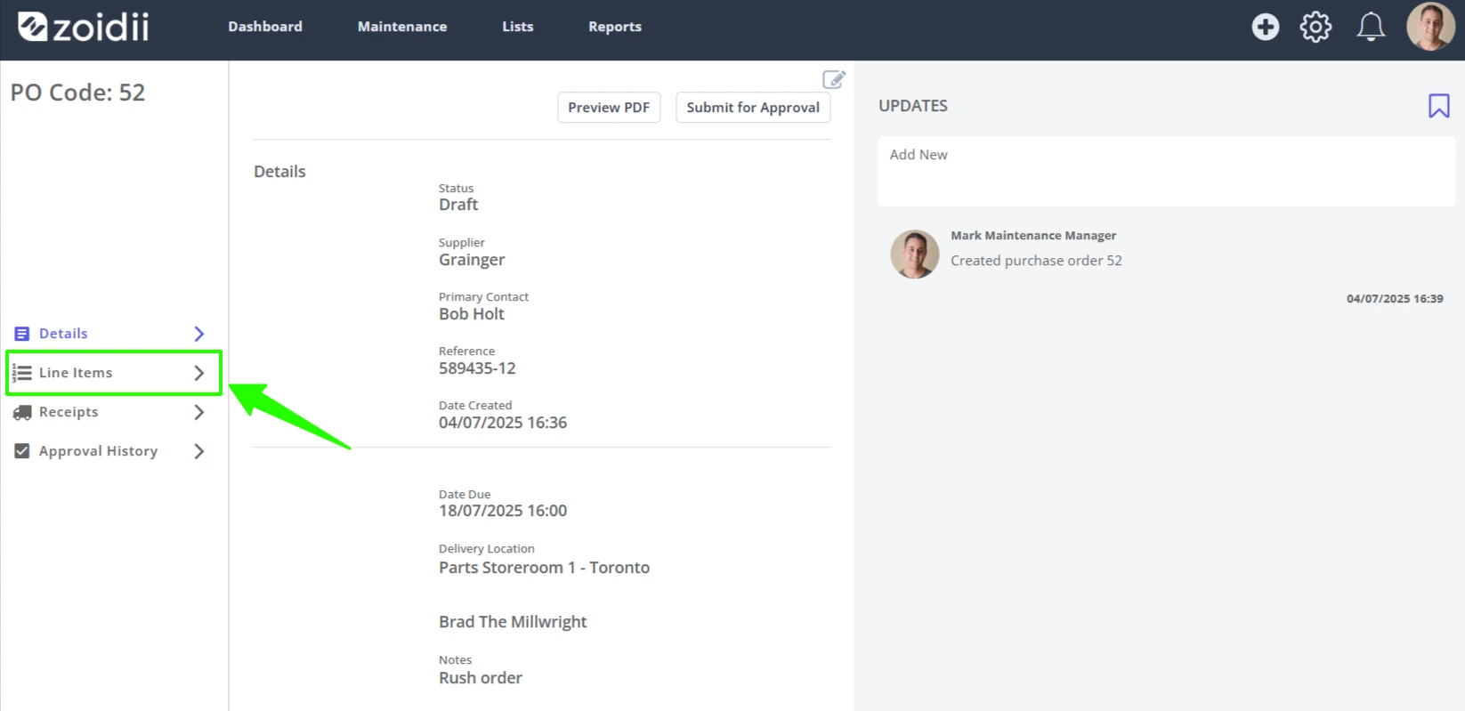The image size is (1465, 711).
Task: Select the Details sidebar tab
Action: tap(110, 334)
